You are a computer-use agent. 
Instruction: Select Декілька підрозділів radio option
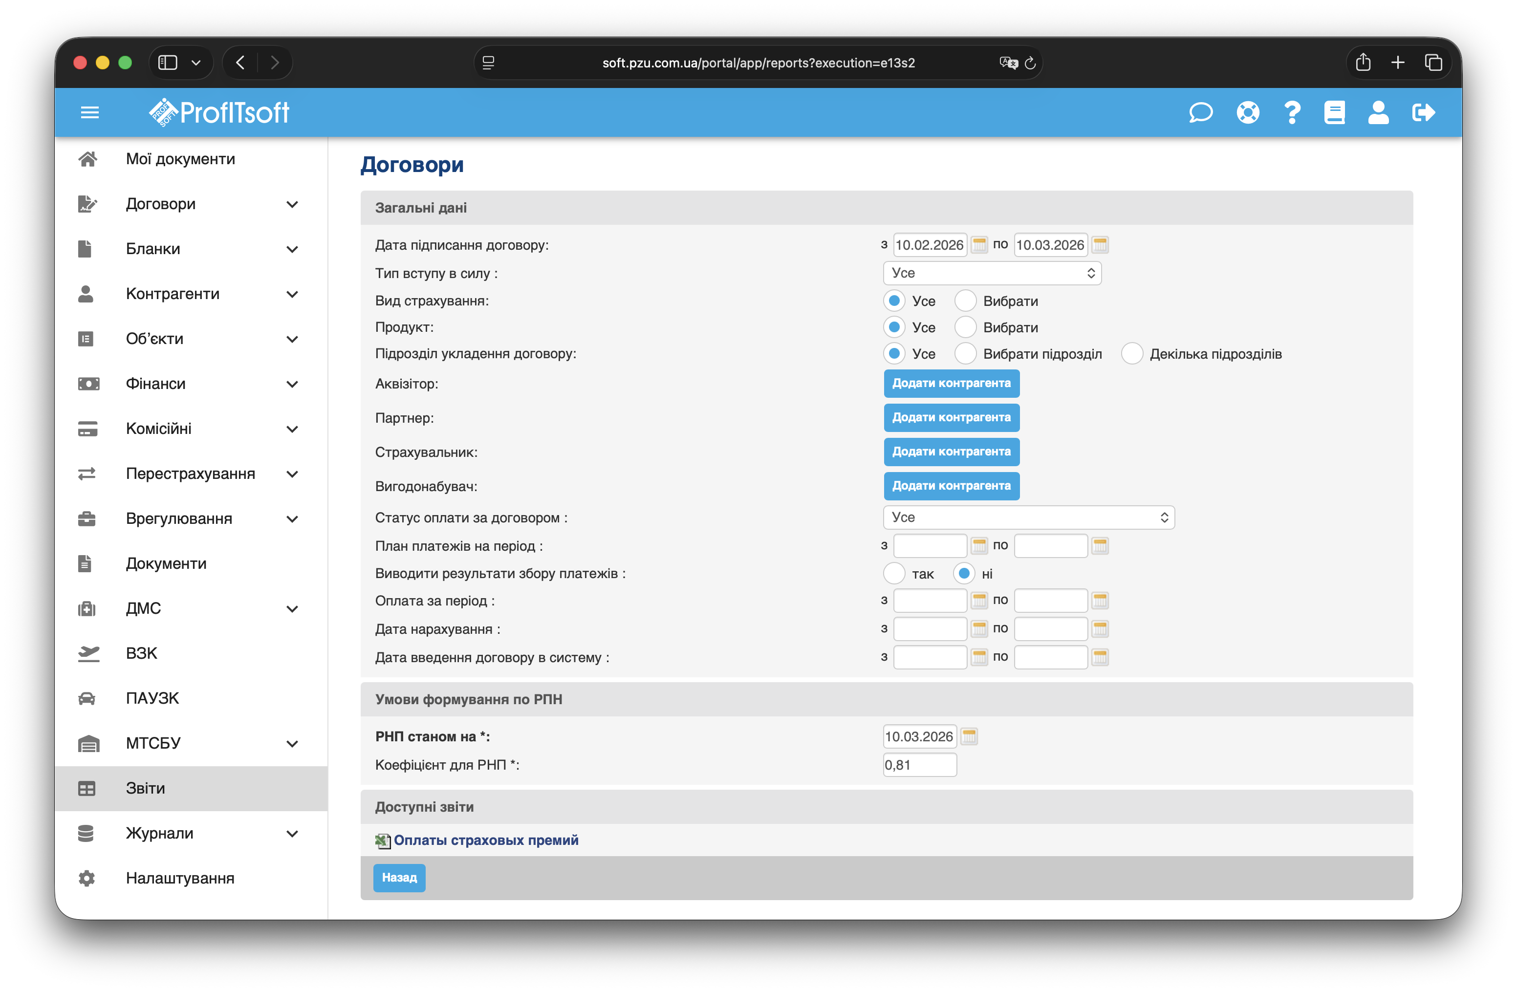point(1132,354)
